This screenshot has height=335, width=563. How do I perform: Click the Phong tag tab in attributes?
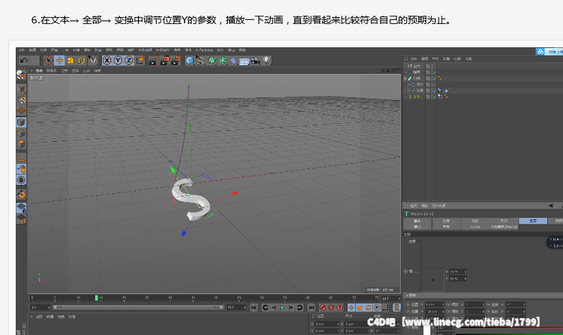click(504, 227)
